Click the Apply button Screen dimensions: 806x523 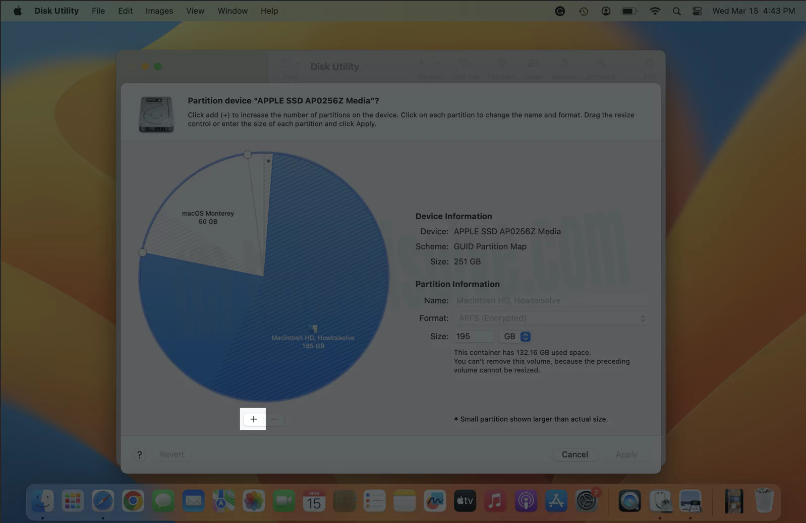coord(626,454)
